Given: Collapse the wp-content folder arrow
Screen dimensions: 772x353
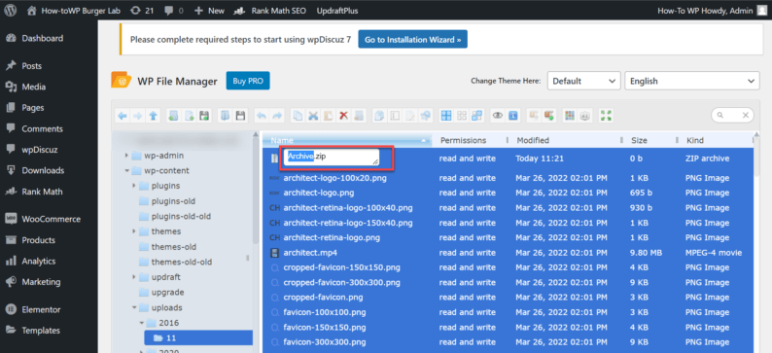Looking at the screenshot, I should click(127, 171).
